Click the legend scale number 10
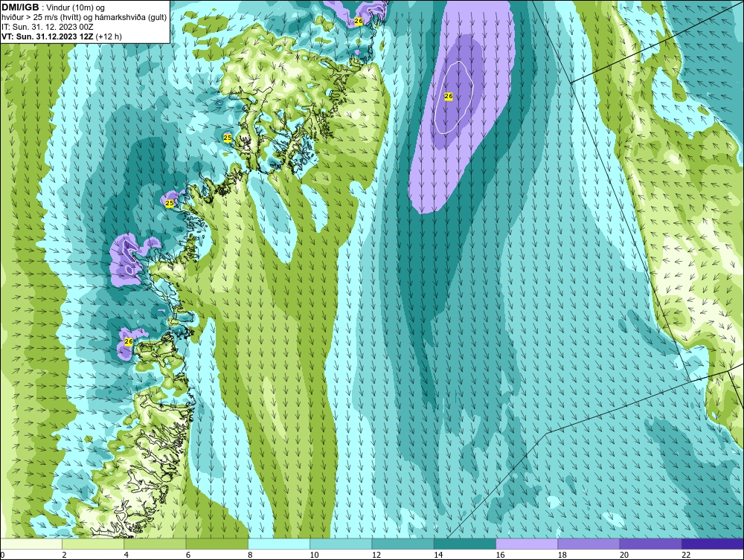Screen dimensions: 744x560 pyautogui.click(x=314, y=556)
